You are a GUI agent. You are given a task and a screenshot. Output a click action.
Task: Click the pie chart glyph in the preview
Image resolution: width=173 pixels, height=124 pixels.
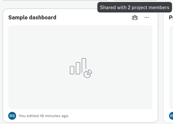coord(88,74)
